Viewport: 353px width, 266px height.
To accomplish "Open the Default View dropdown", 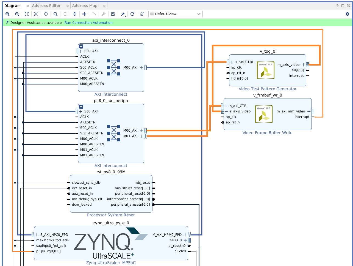I will [x=175, y=14].
